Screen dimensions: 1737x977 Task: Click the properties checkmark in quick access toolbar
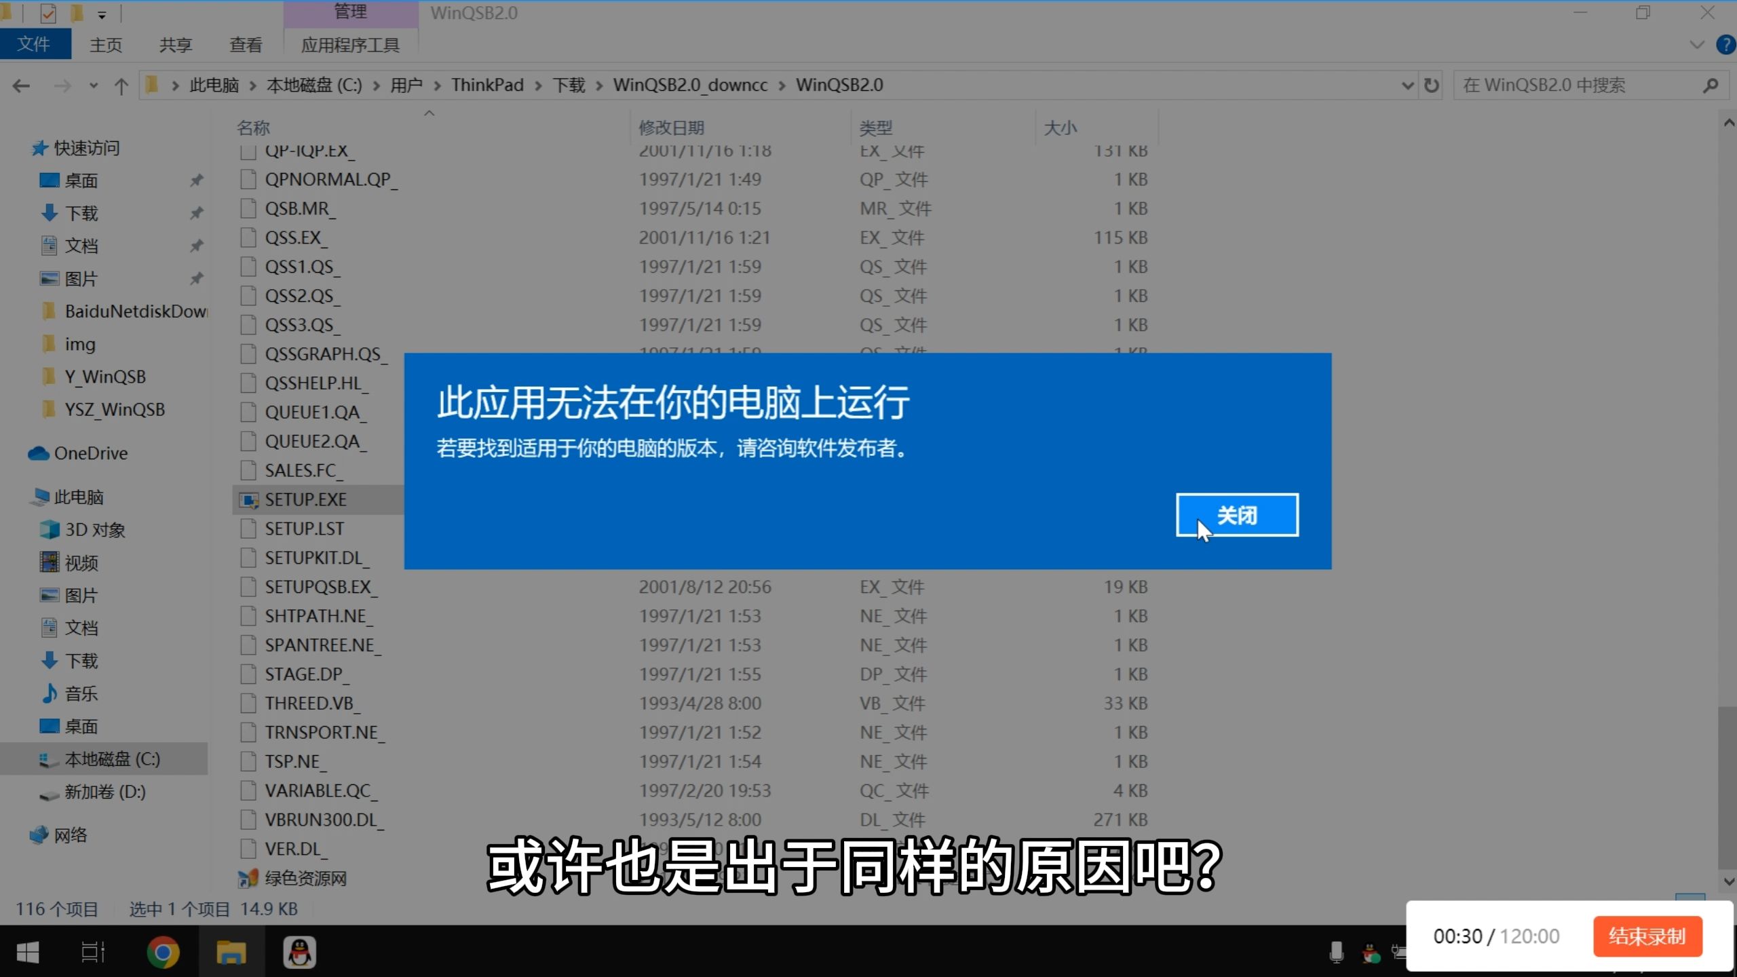[48, 13]
